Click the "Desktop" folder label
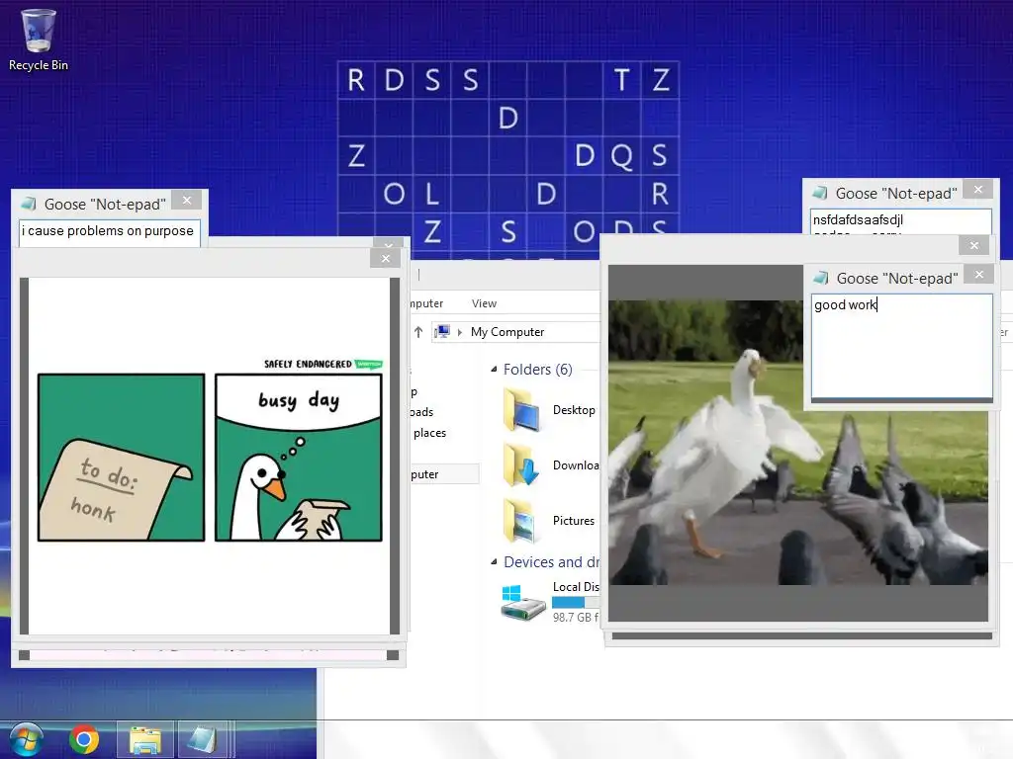The width and height of the screenshot is (1013, 759). click(574, 410)
